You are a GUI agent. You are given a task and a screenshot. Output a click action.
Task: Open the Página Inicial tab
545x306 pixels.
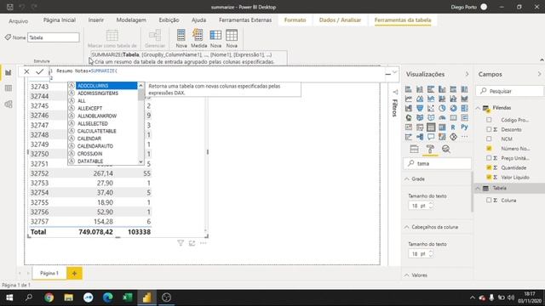(x=60, y=20)
